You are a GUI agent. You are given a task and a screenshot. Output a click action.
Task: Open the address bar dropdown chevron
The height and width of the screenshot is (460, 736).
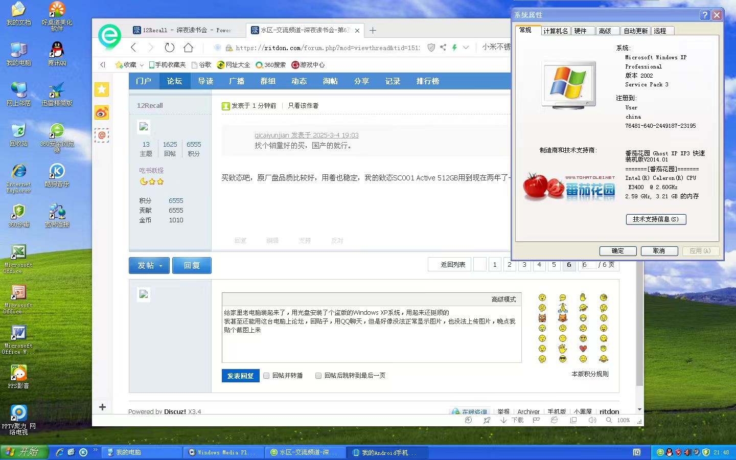tap(466, 48)
